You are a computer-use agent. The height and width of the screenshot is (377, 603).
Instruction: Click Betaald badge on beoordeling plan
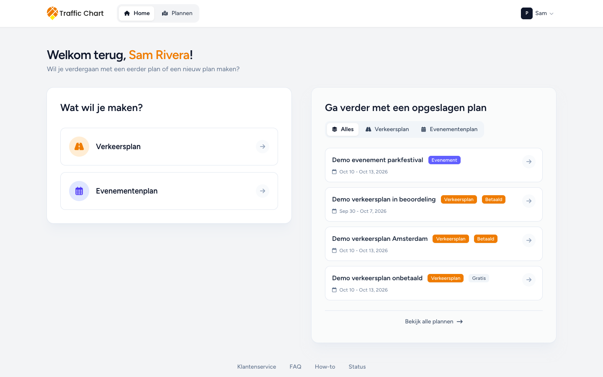494,199
